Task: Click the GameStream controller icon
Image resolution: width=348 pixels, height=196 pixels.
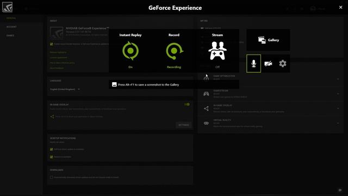Action: click(206, 94)
